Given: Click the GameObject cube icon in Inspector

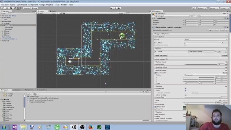Looking at the screenshot, I should (153, 14).
